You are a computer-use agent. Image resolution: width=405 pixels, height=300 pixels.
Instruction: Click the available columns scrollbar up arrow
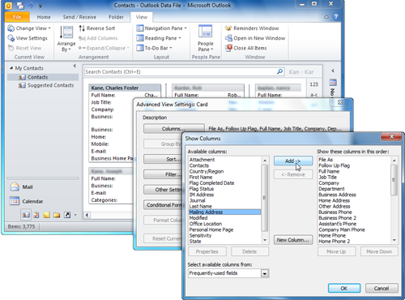(265, 161)
